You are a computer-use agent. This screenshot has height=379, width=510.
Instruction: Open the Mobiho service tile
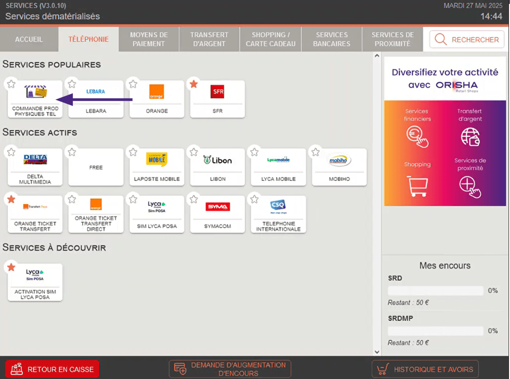(x=339, y=167)
